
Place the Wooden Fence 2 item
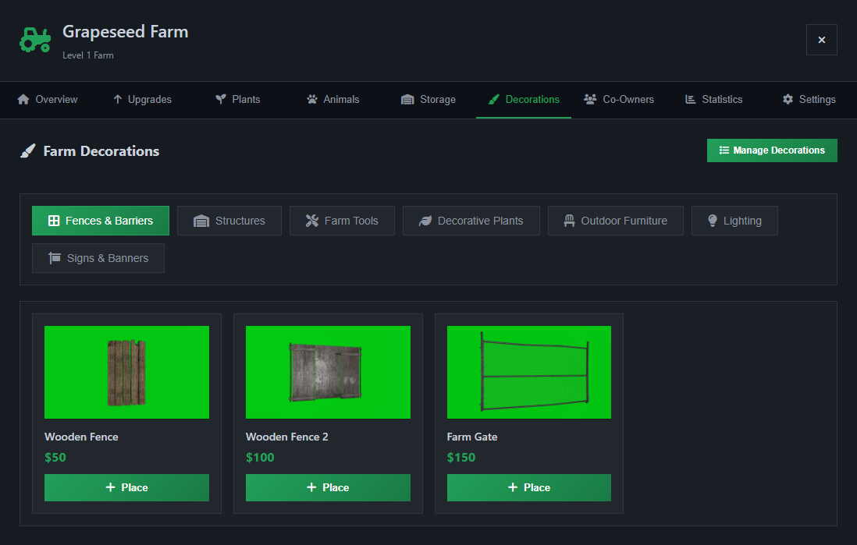click(328, 487)
